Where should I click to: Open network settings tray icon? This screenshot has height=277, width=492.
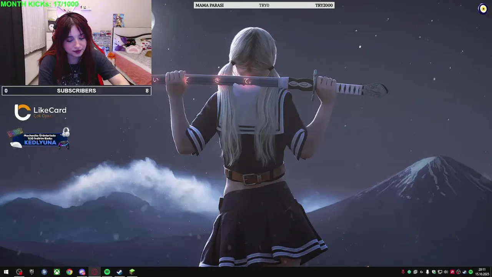pyautogui.click(x=440, y=272)
